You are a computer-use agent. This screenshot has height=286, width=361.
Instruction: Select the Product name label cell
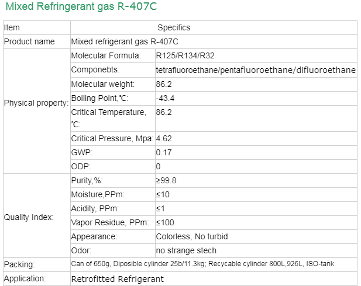[x=29, y=41]
